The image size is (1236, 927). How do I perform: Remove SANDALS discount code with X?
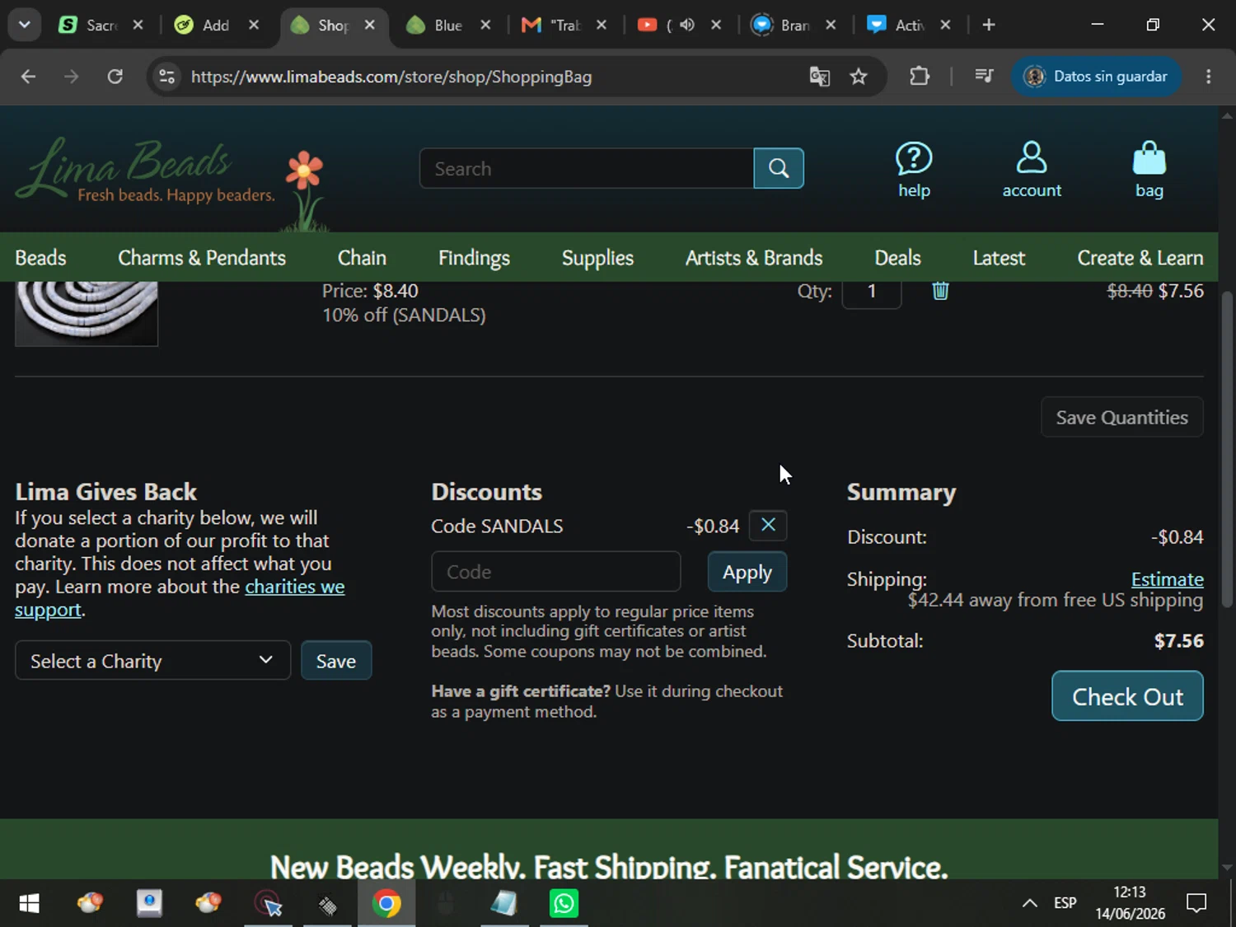click(x=768, y=525)
